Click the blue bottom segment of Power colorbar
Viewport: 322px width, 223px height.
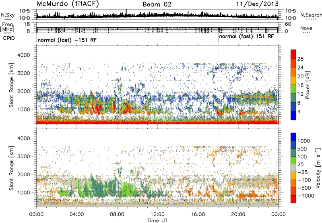pos(293,116)
